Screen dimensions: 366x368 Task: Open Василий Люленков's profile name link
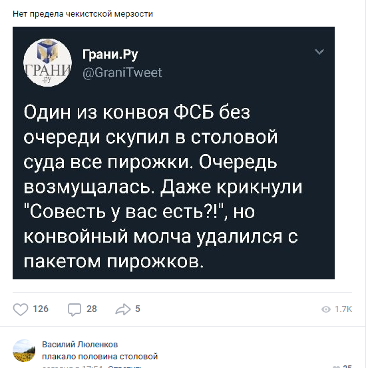80,344
